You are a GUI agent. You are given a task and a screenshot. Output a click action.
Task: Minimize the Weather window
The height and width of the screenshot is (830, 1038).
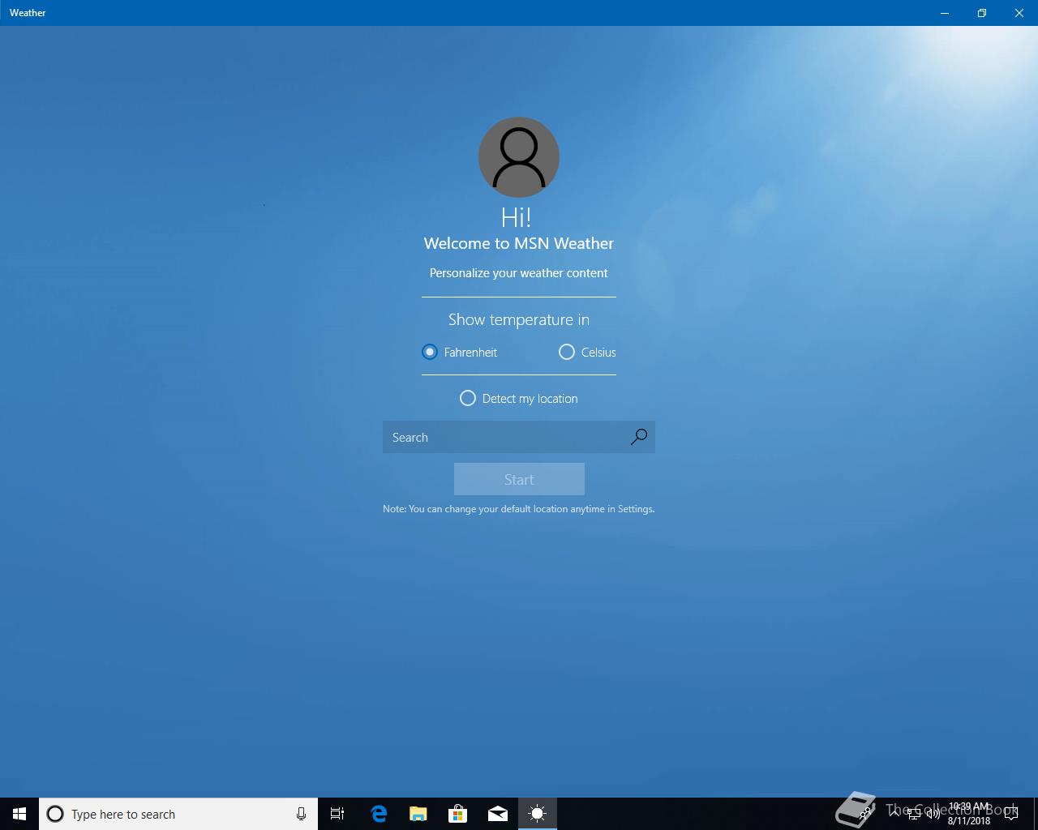click(945, 13)
